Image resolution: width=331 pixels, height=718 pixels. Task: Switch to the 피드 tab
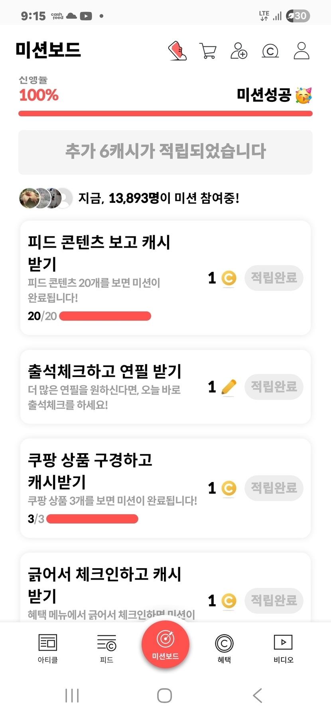106,648
